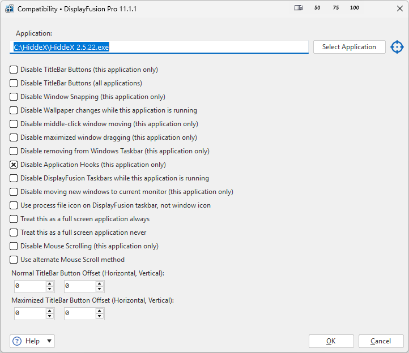Confirm settings with the OK button
Viewport: 409px width, 353px height.
[x=331, y=341]
